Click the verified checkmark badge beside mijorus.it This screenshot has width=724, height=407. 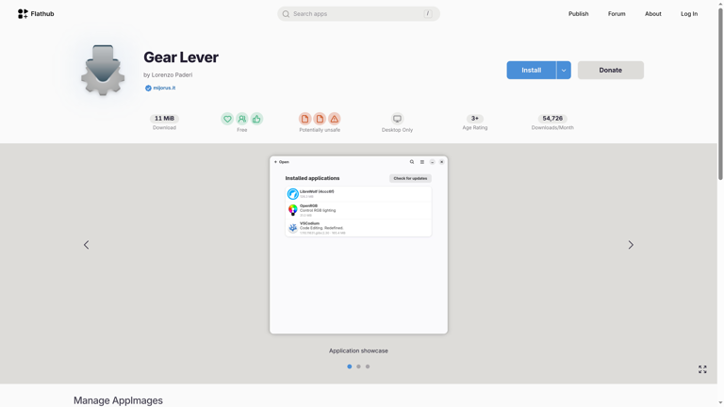point(148,88)
